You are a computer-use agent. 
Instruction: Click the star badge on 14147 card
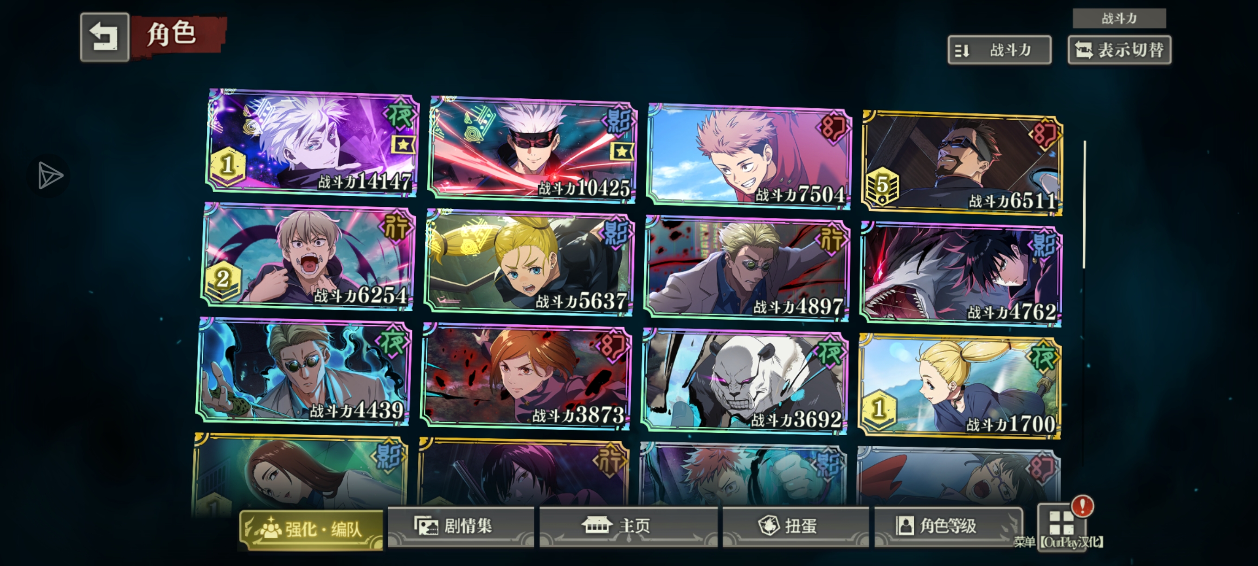tap(404, 145)
